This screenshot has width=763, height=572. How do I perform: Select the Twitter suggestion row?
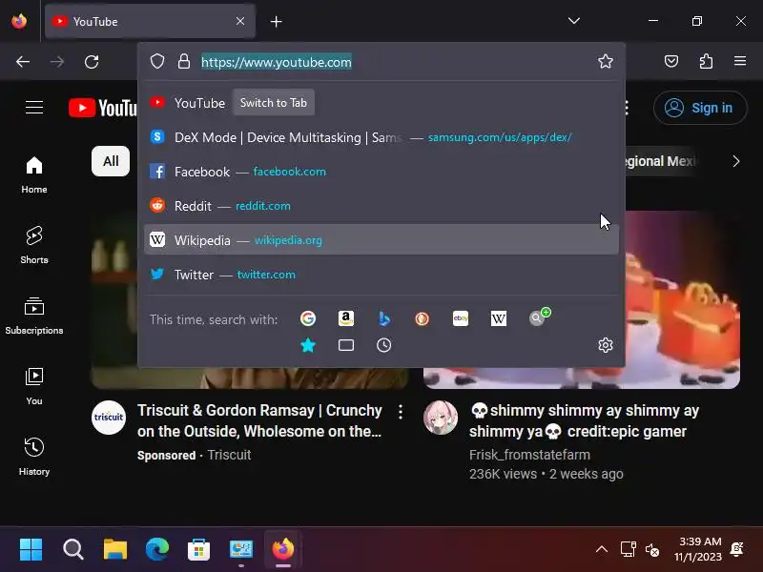point(381,275)
